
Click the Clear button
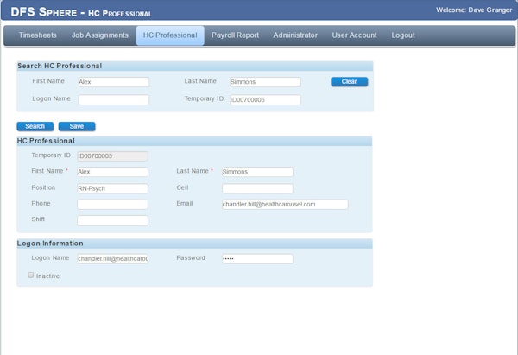[x=349, y=82]
